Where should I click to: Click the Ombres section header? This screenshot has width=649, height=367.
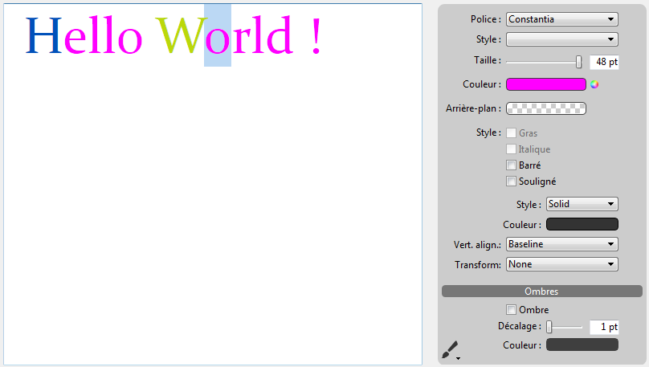(x=541, y=292)
